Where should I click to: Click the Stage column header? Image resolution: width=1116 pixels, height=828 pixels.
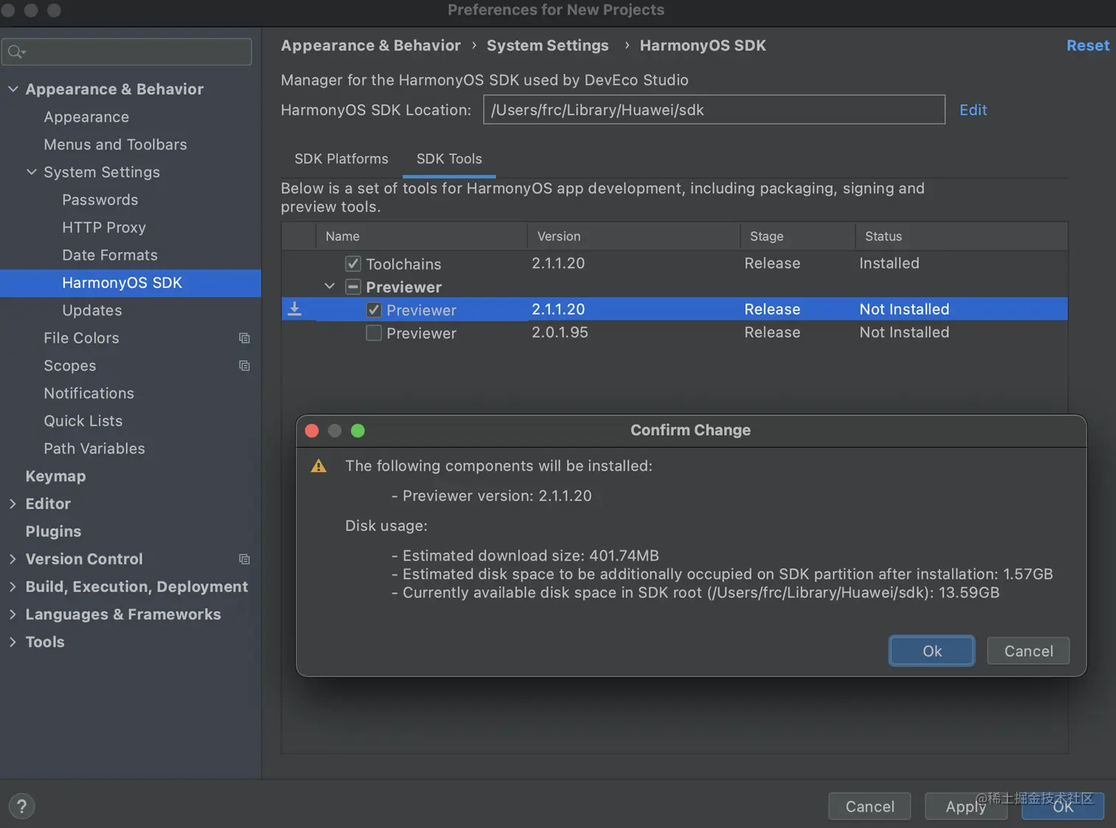pyautogui.click(x=798, y=236)
